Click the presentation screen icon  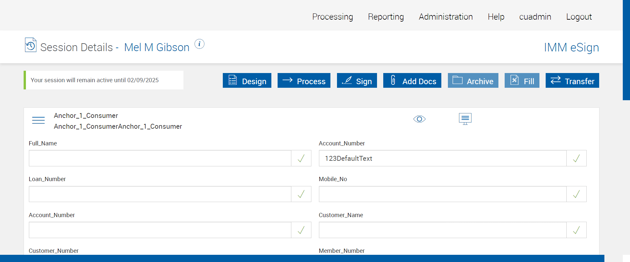click(465, 119)
